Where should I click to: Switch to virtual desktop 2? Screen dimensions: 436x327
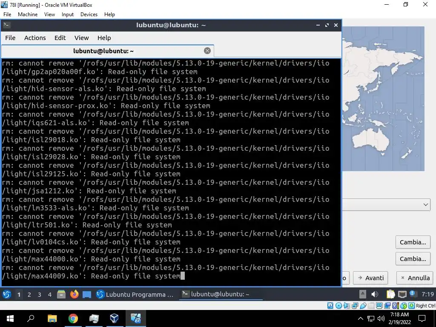tap(29, 295)
